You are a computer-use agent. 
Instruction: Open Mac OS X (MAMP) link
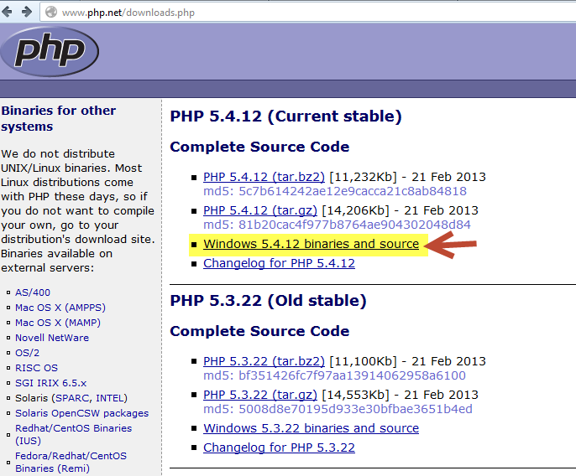tap(58, 323)
